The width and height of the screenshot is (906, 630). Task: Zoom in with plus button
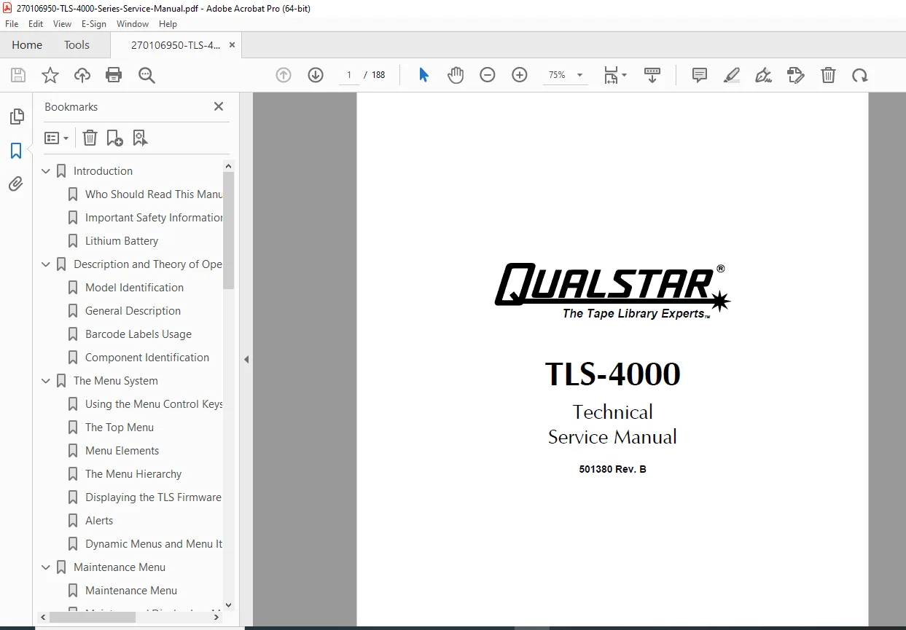coord(520,75)
